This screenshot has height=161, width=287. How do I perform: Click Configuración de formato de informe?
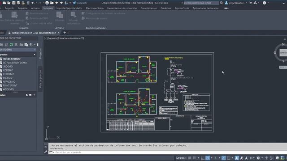point(104,13)
